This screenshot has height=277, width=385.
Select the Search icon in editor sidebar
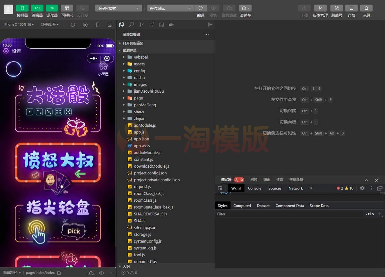point(132,24)
